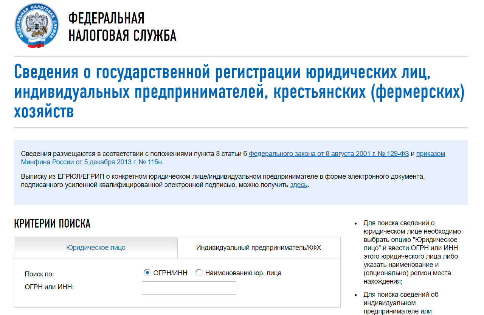Switch to the Юридическое лицо tab
This screenshot has width=484, height=315.
coord(96,248)
